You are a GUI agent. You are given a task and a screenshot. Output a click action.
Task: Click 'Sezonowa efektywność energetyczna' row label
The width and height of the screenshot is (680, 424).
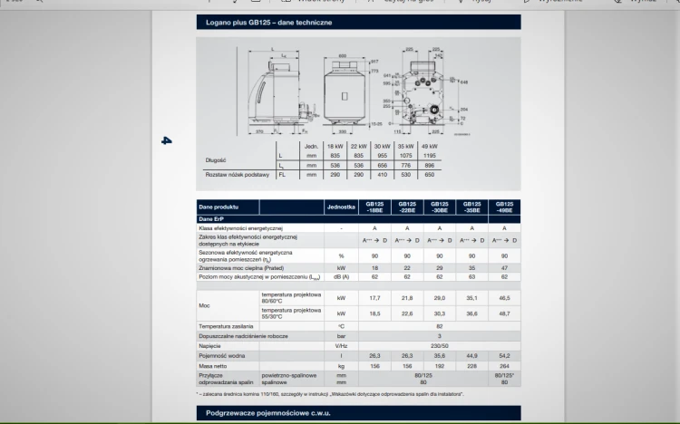click(x=246, y=256)
